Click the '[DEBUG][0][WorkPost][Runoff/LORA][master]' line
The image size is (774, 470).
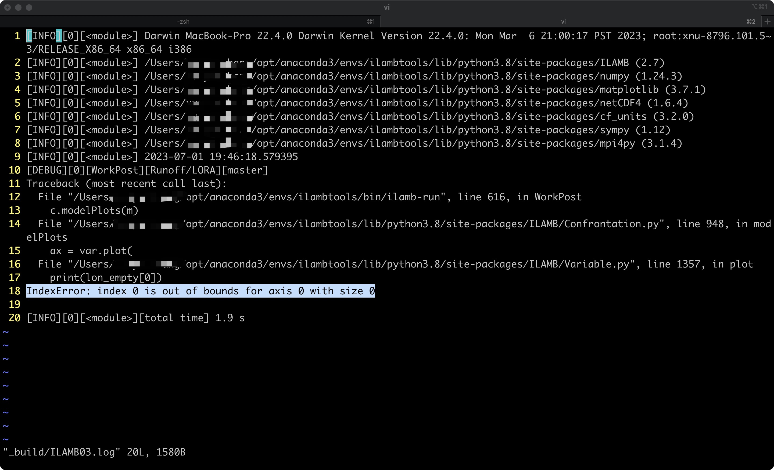point(147,170)
